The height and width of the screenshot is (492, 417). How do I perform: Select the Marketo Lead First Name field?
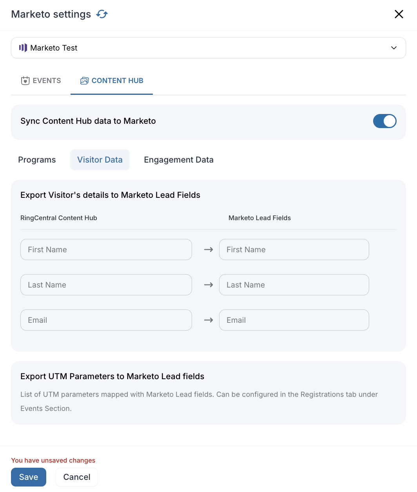coord(294,250)
